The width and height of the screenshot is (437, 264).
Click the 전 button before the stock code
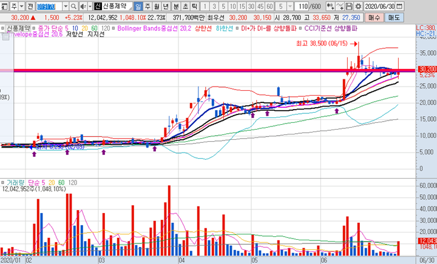coord(30,6)
